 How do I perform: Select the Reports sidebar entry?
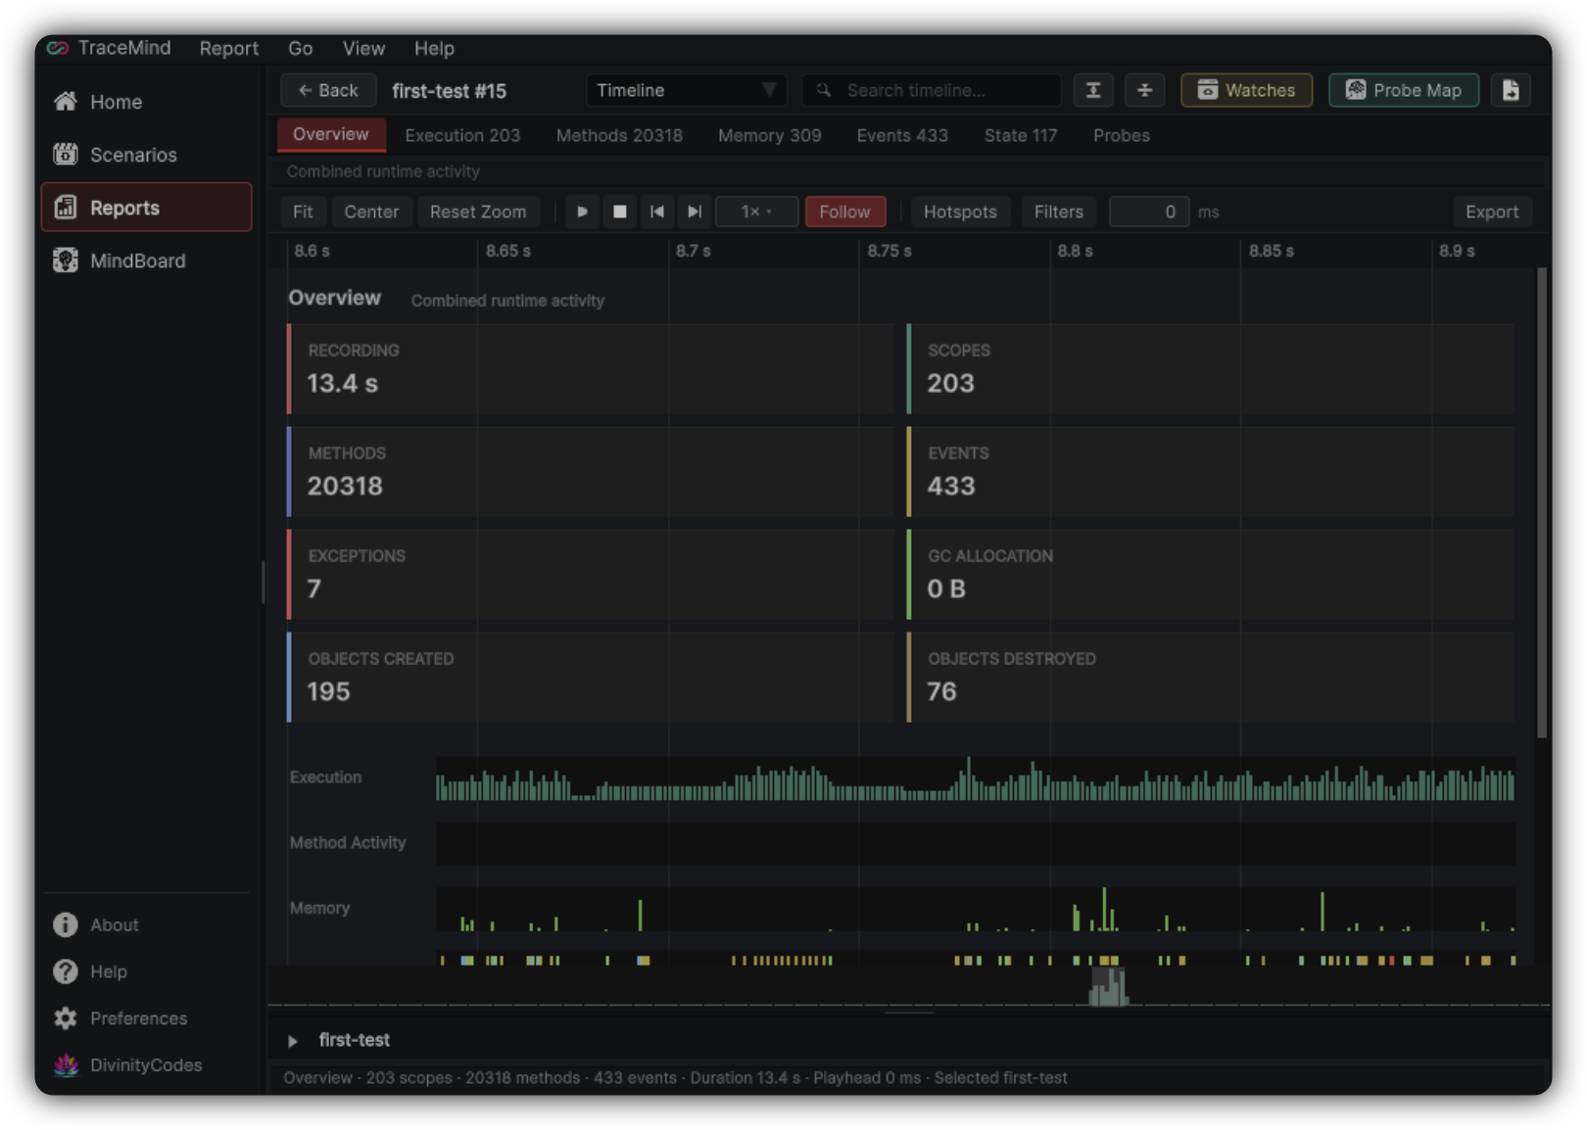click(x=146, y=208)
